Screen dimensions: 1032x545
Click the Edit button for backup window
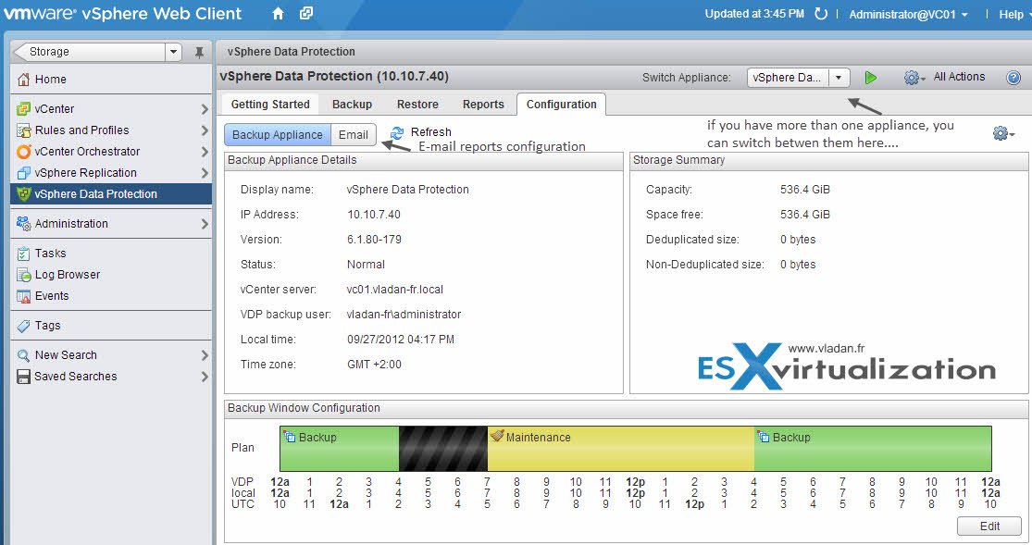point(989,526)
